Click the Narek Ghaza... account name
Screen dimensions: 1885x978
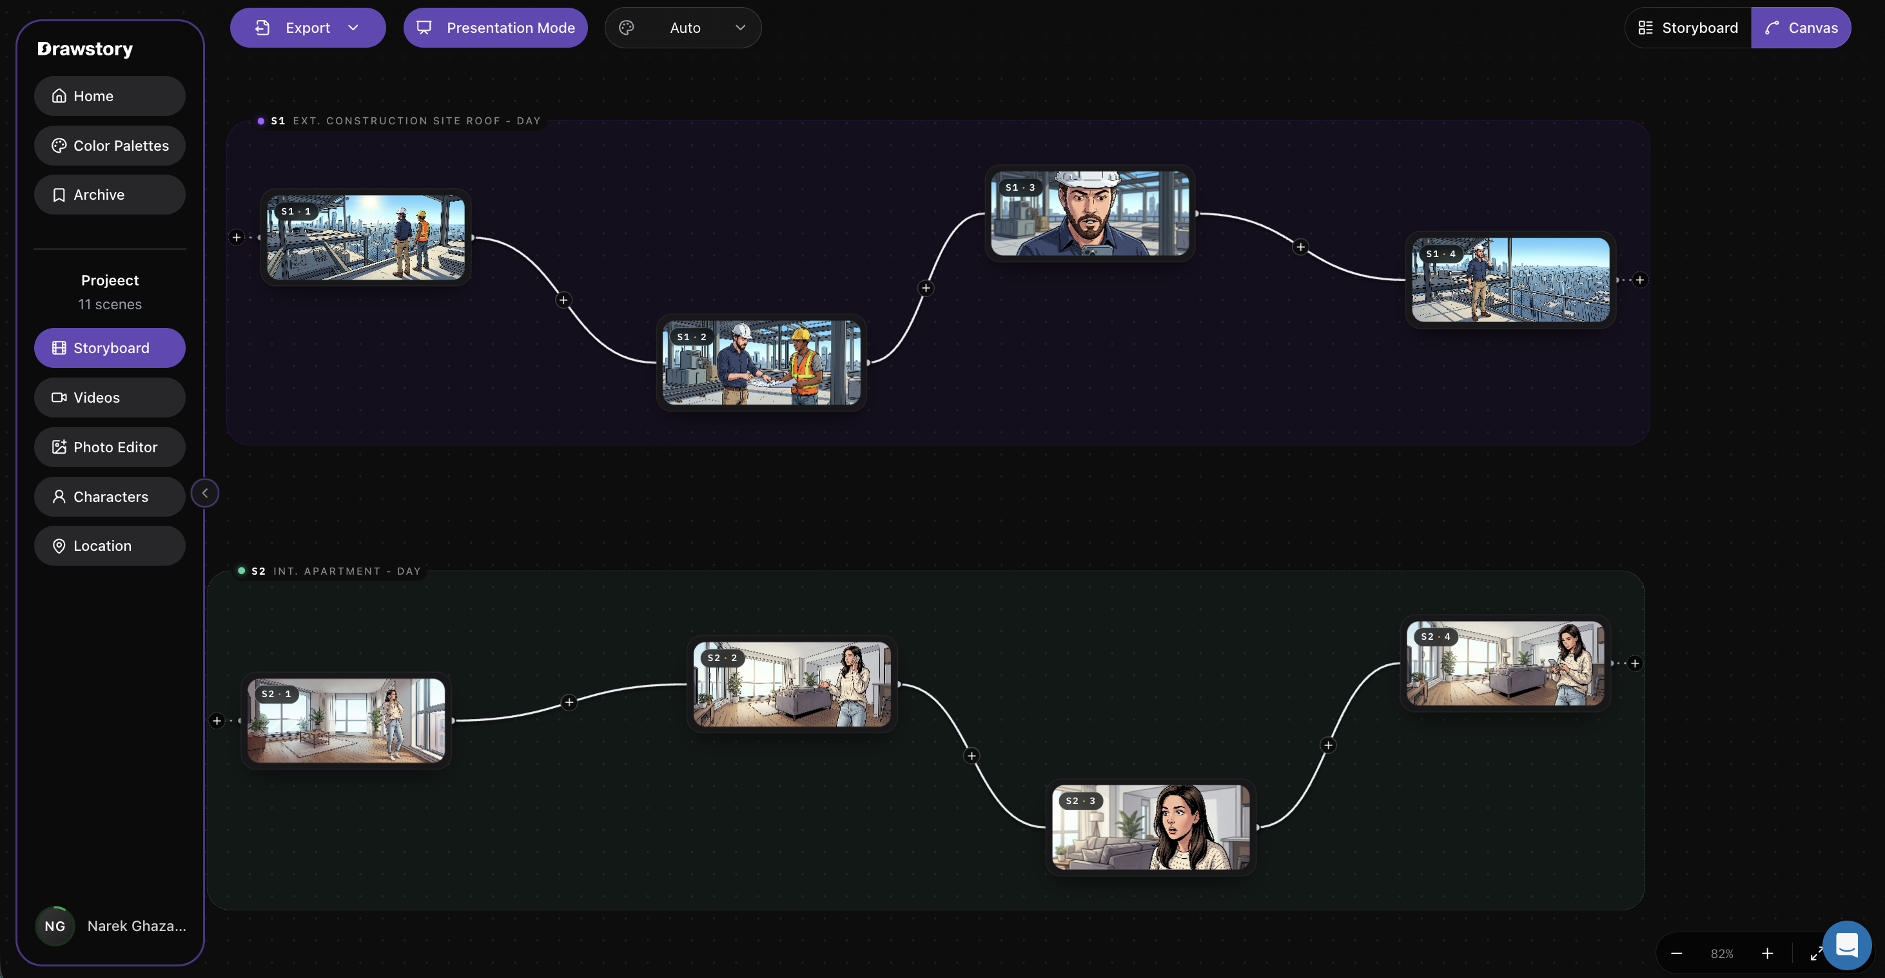pyautogui.click(x=137, y=926)
